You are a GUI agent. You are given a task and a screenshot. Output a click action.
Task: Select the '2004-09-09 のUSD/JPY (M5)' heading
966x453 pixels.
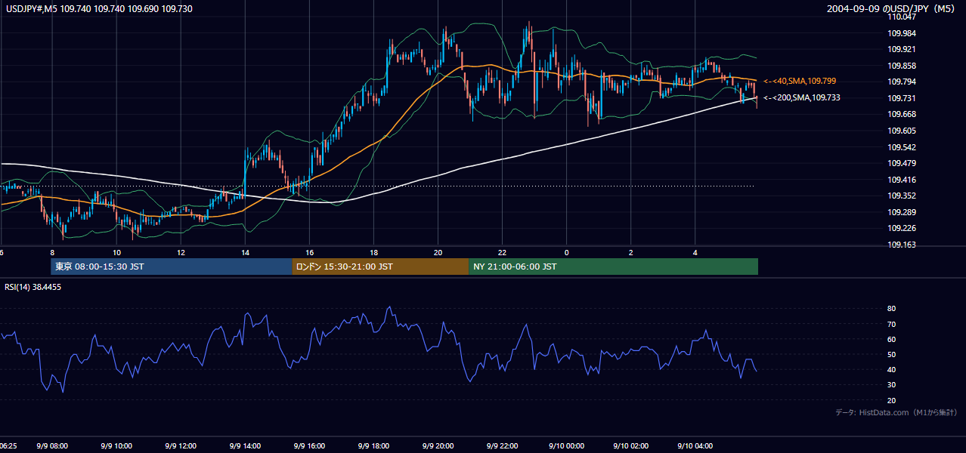[x=892, y=8]
